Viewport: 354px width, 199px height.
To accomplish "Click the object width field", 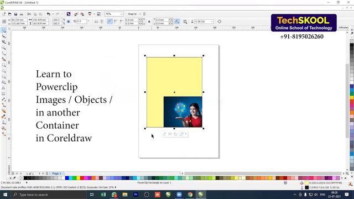I will [40, 20].
